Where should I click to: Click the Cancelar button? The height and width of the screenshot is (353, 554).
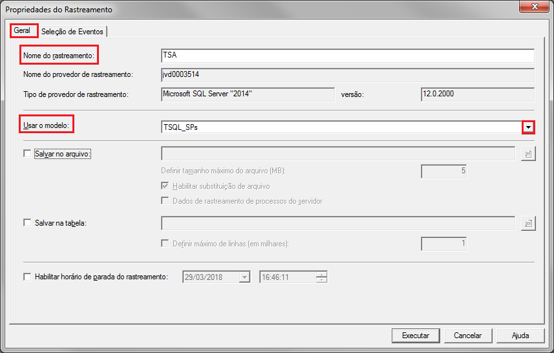(x=468, y=336)
